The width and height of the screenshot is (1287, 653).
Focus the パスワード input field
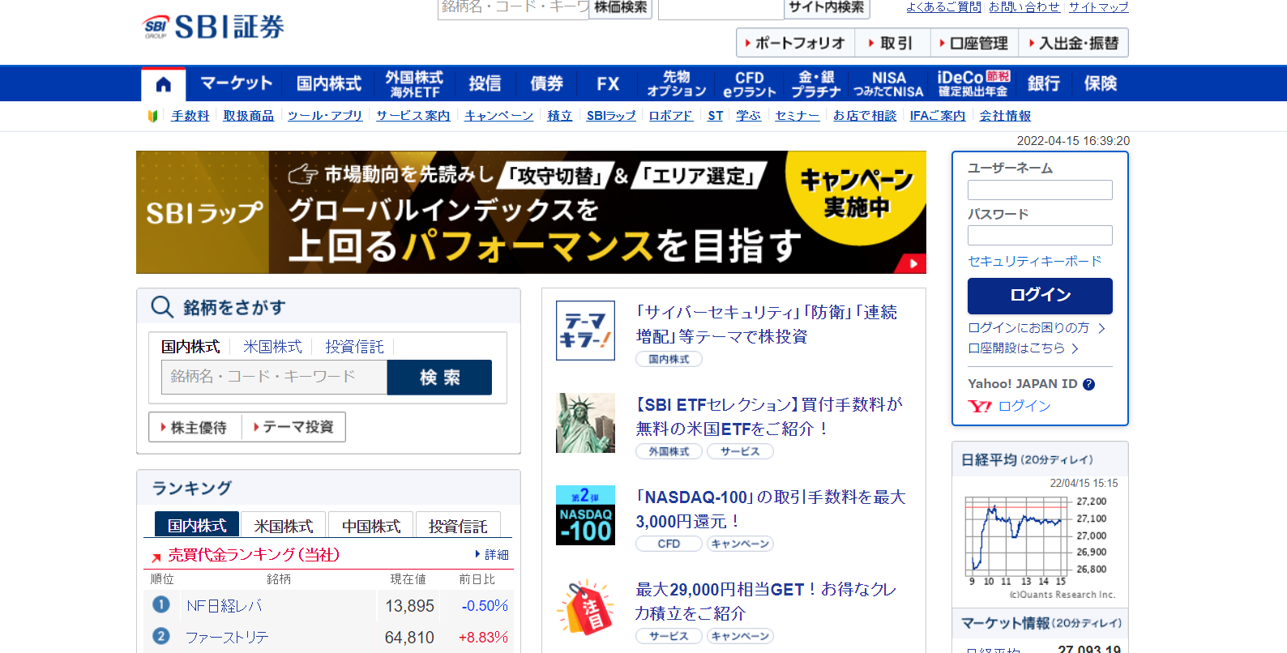click(x=1040, y=236)
